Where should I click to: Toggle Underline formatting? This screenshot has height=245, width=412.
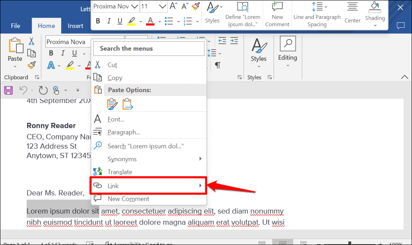120,20
